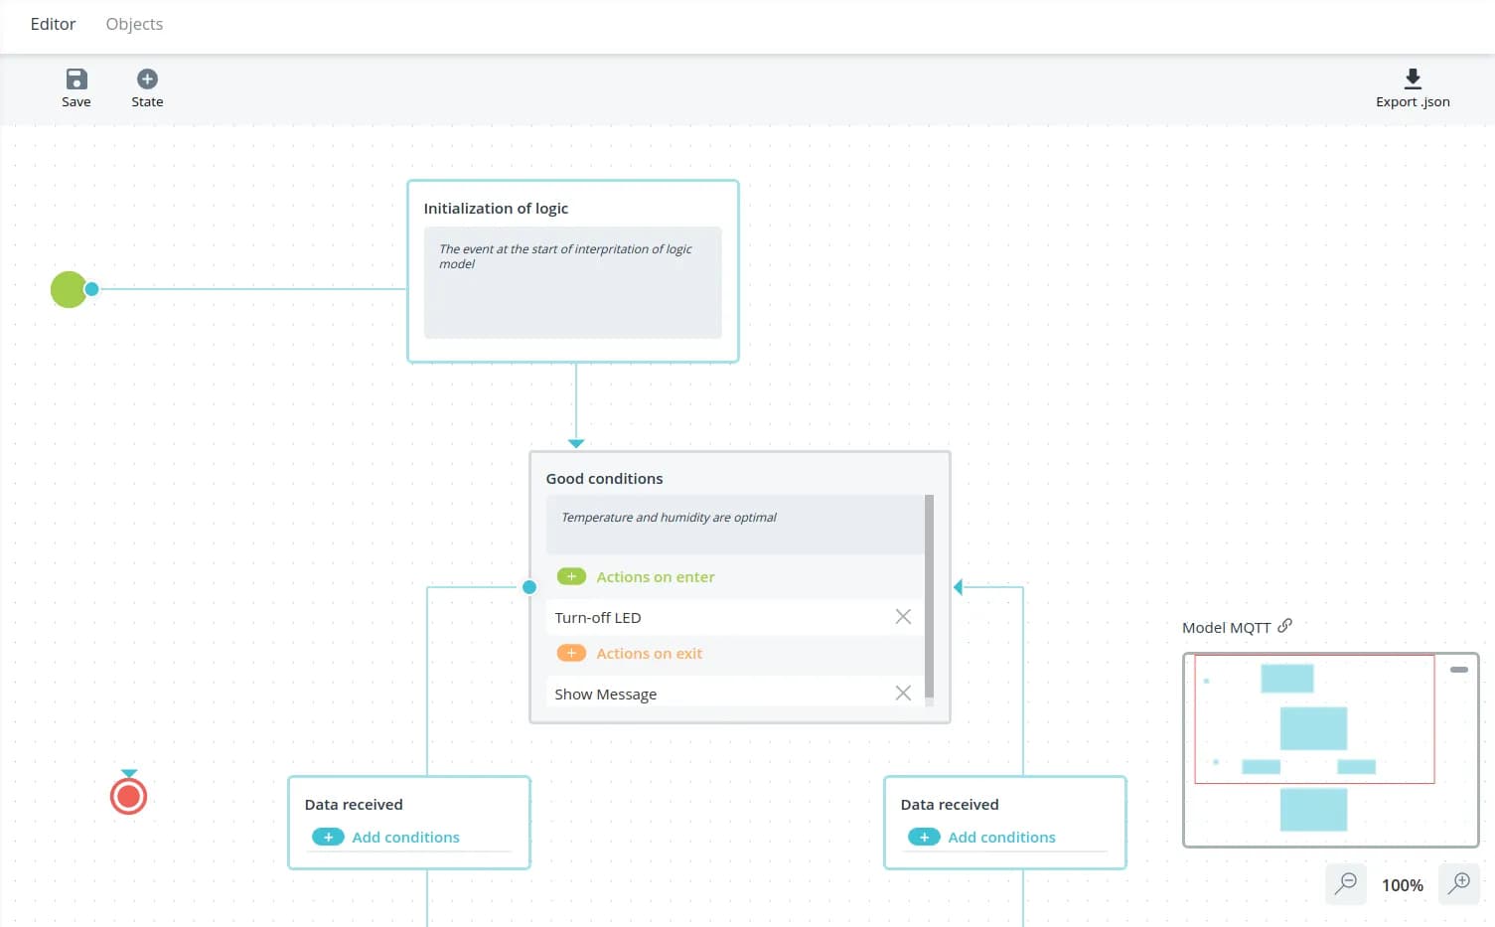Add conditions to left Data received transition
Screen dimensions: 1495x927
pyautogui.click(x=328, y=838)
